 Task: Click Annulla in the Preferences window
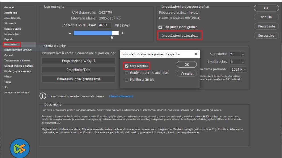pos(266,17)
